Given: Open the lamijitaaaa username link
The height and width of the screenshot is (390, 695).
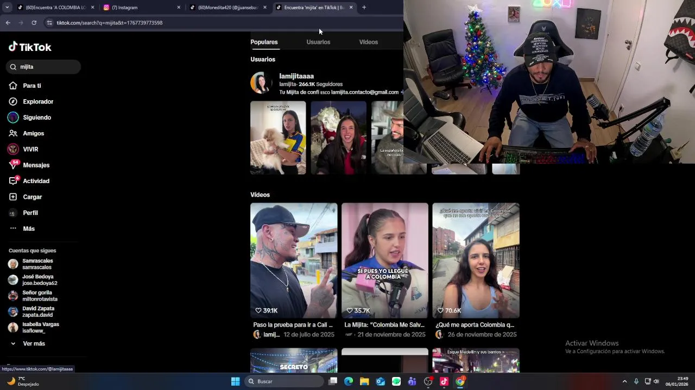Looking at the screenshot, I should (296, 76).
